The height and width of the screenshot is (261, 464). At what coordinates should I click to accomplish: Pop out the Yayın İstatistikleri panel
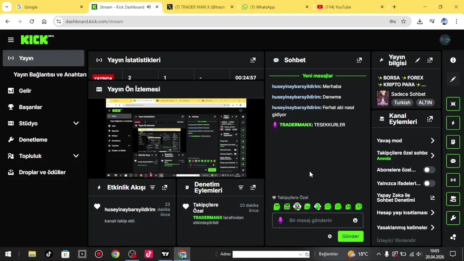pyautogui.click(x=253, y=60)
